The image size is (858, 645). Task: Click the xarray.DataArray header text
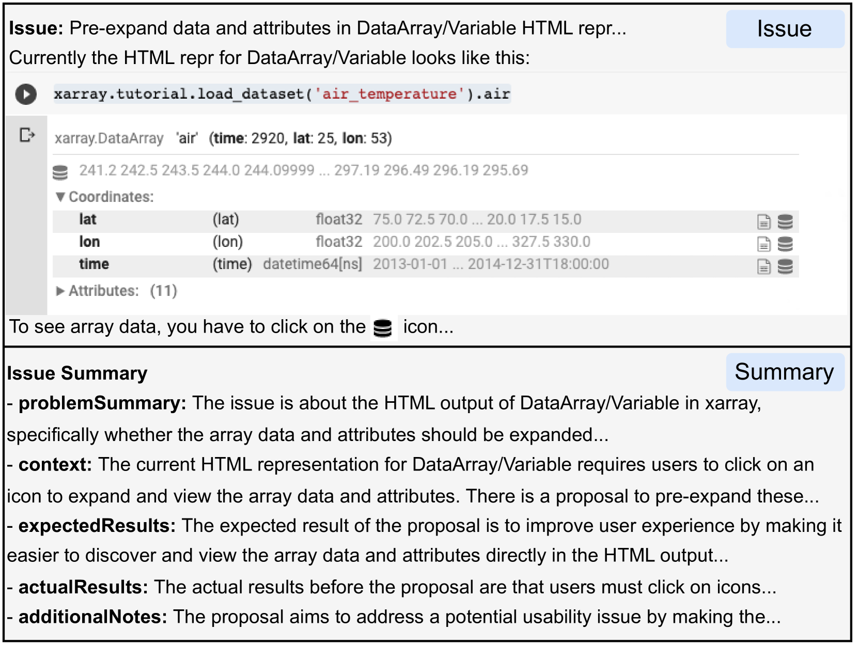click(x=109, y=138)
